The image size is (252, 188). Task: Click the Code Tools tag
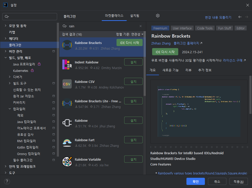click(x=205, y=28)
